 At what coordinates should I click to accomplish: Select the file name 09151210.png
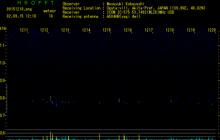tap(19, 9)
